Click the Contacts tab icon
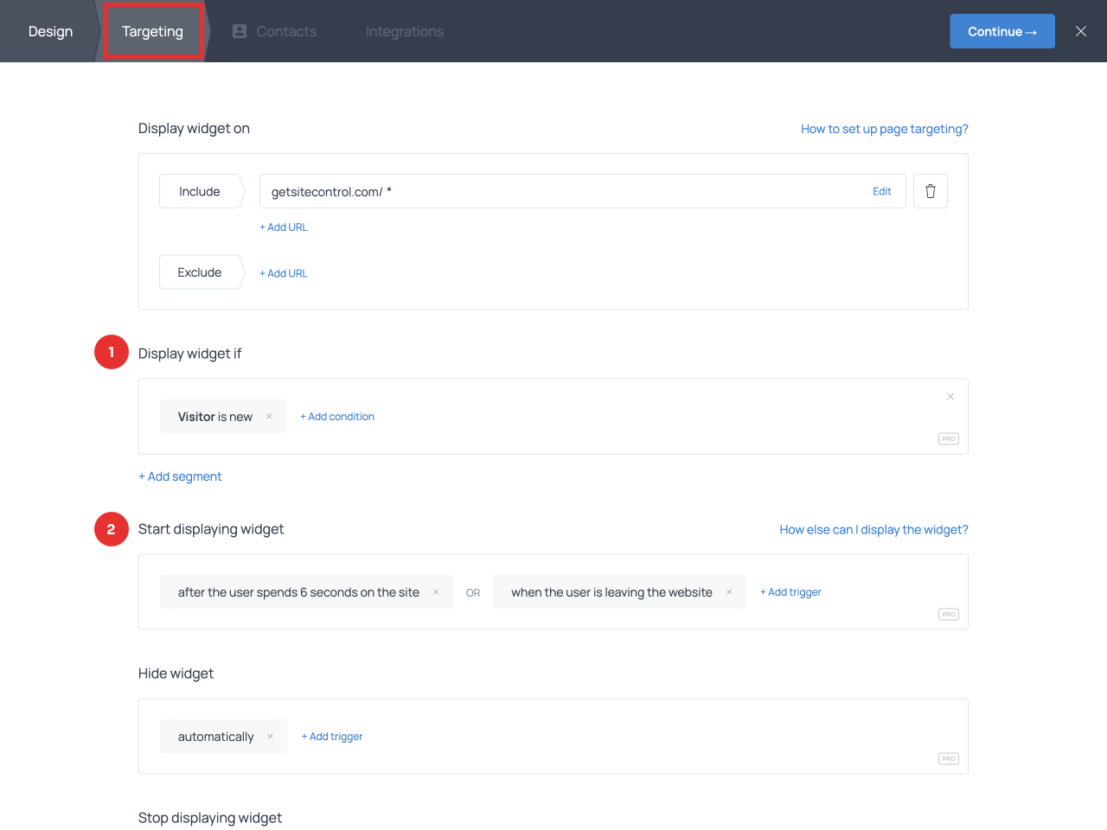The width and height of the screenshot is (1107, 830). pyautogui.click(x=240, y=31)
